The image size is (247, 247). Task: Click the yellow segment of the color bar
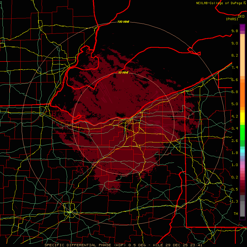[x=242, y=117]
